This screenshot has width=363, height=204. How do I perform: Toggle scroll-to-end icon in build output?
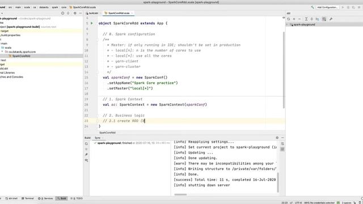point(282,150)
